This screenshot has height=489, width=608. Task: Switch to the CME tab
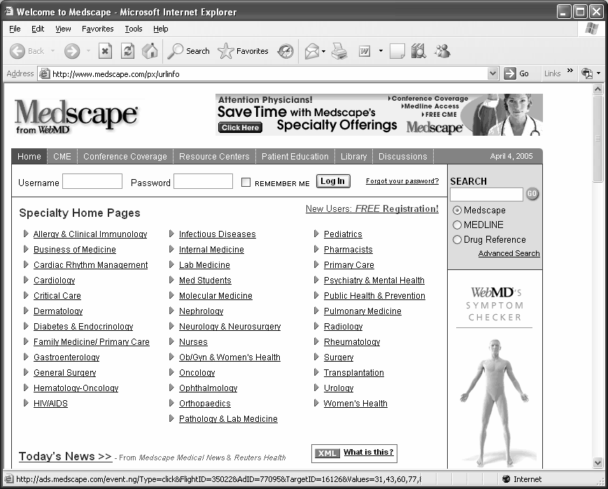click(x=62, y=156)
